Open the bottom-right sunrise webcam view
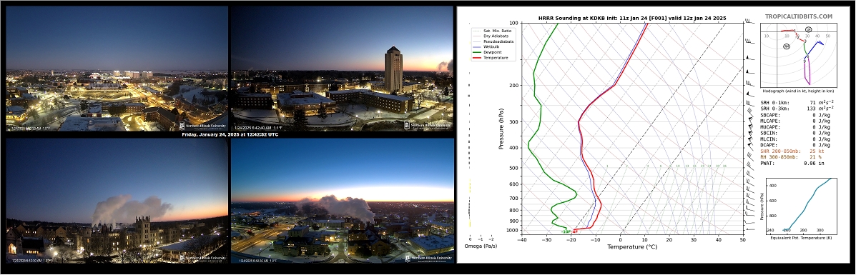The height and width of the screenshot is (275, 856). click(x=343, y=200)
